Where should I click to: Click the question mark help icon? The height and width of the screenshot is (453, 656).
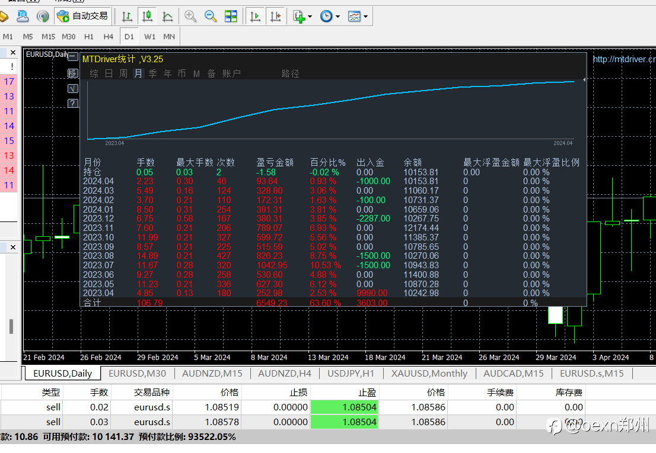pyautogui.click(x=73, y=103)
